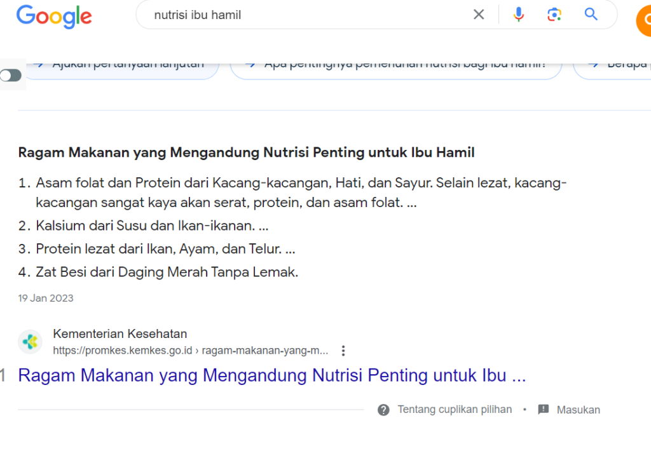Click the Kementerian Kesehatan site name
Screen dimensions: 651x451
tap(120, 333)
